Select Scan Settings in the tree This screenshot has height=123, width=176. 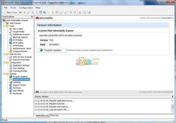pyautogui.click(x=18, y=68)
